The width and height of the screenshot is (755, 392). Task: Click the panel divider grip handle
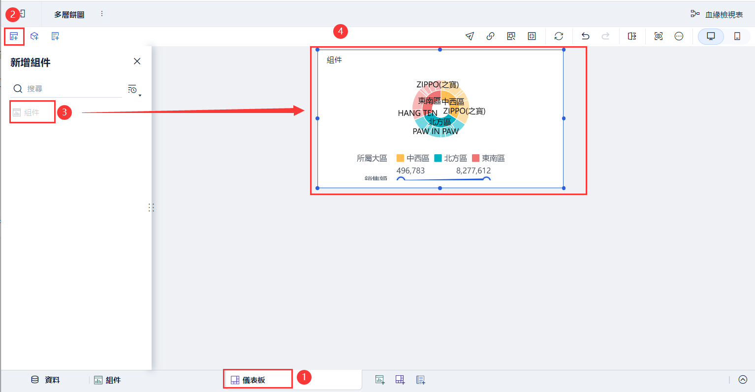click(151, 208)
